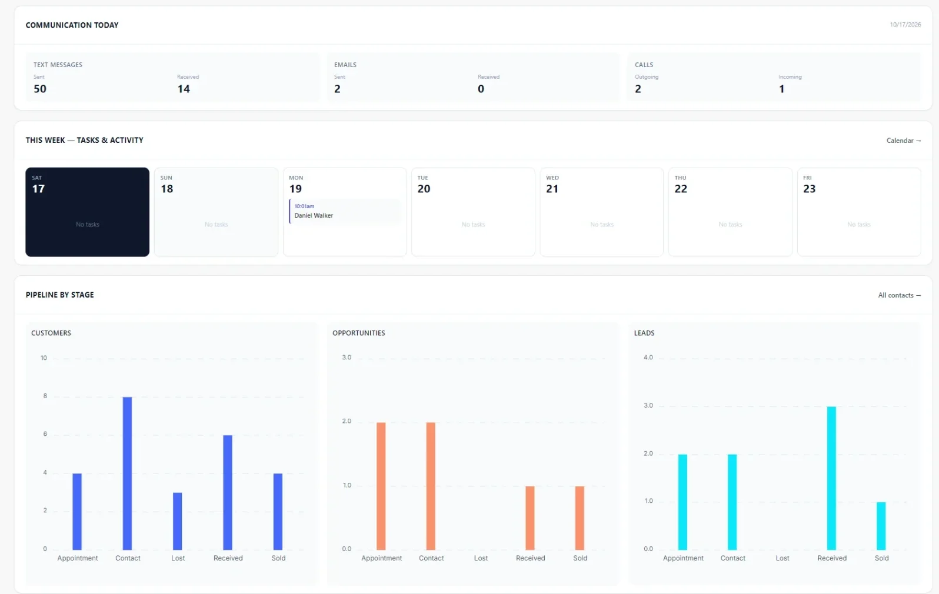
Task: Click the CUSTOMERS chart title
Action: coord(51,333)
